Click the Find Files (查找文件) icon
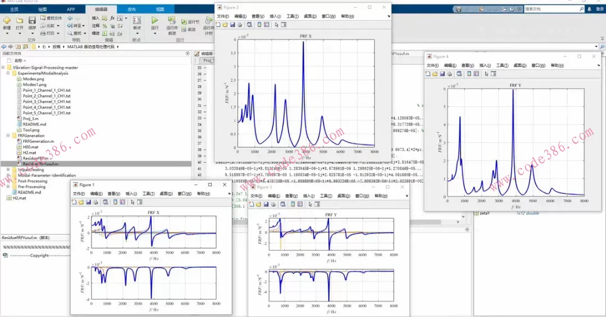 [43, 18]
